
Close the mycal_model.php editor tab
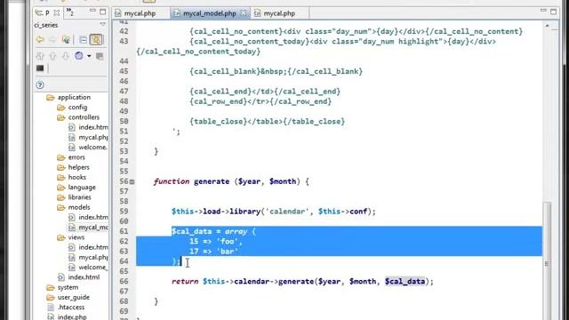[x=244, y=13]
